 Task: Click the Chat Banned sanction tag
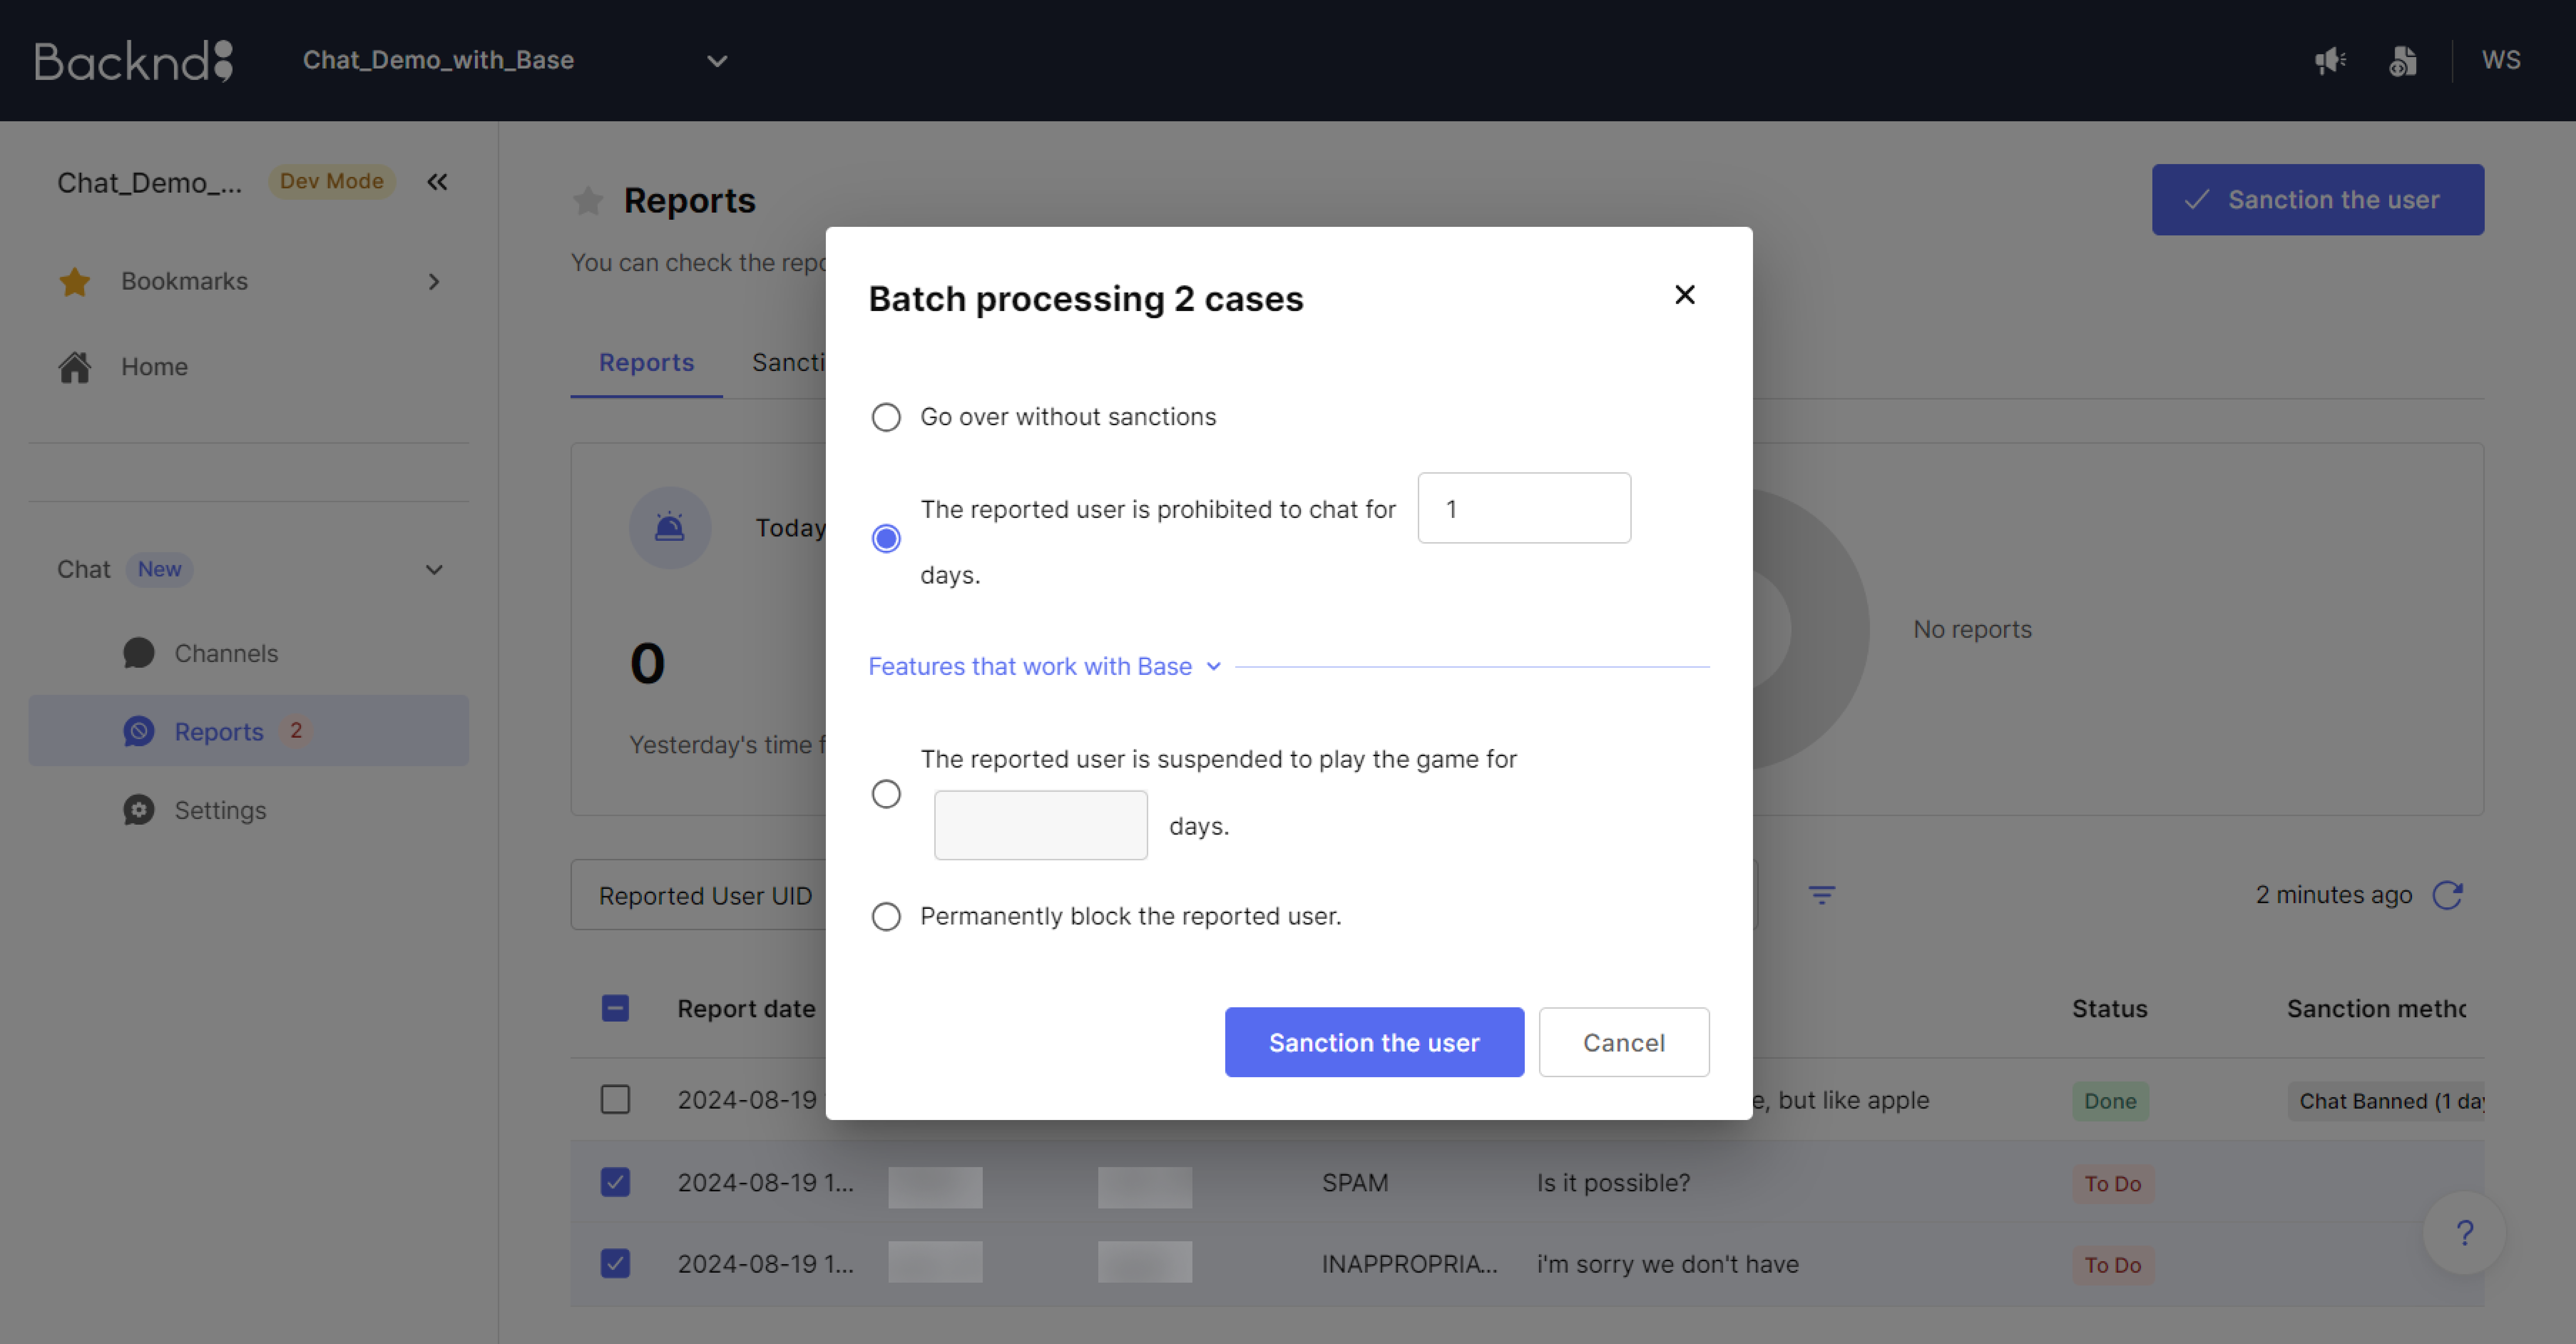tap(2386, 1101)
